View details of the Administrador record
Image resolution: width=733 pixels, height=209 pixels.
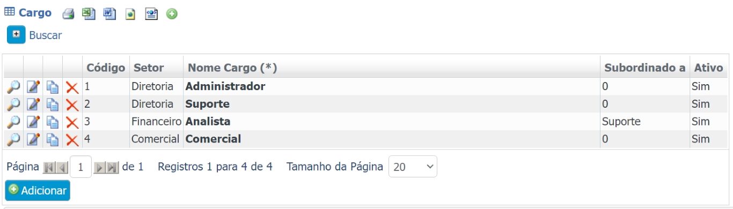coord(13,87)
